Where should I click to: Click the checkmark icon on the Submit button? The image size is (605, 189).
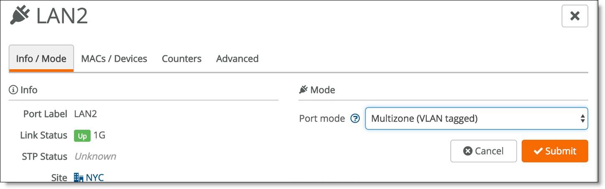pos(538,151)
